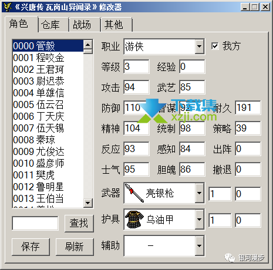Screen dimensions: 273x270
Task: Click the 攻击 value field
Action: coord(136,87)
